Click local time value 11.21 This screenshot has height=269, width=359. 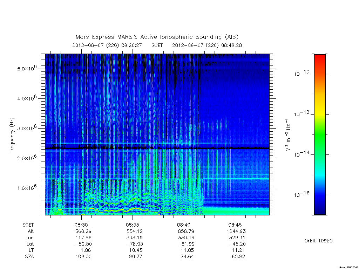[x=238, y=250]
